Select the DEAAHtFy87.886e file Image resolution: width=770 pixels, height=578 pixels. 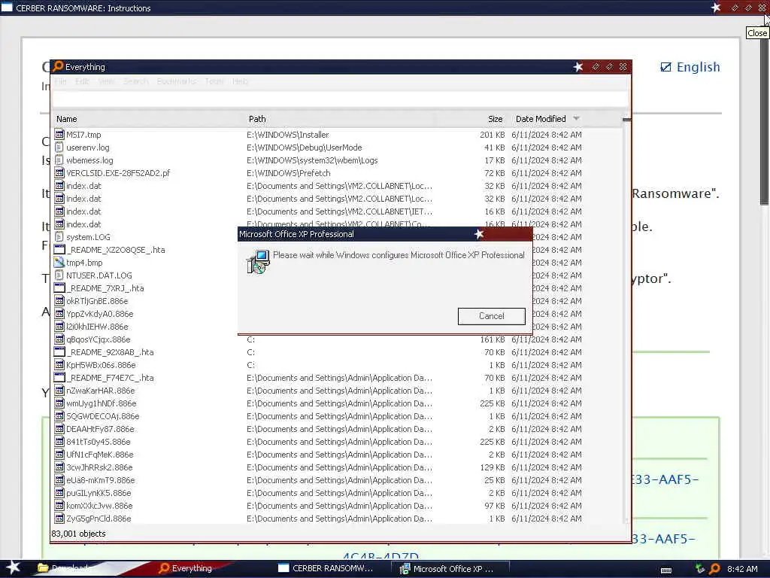pyautogui.click(x=100, y=428)
